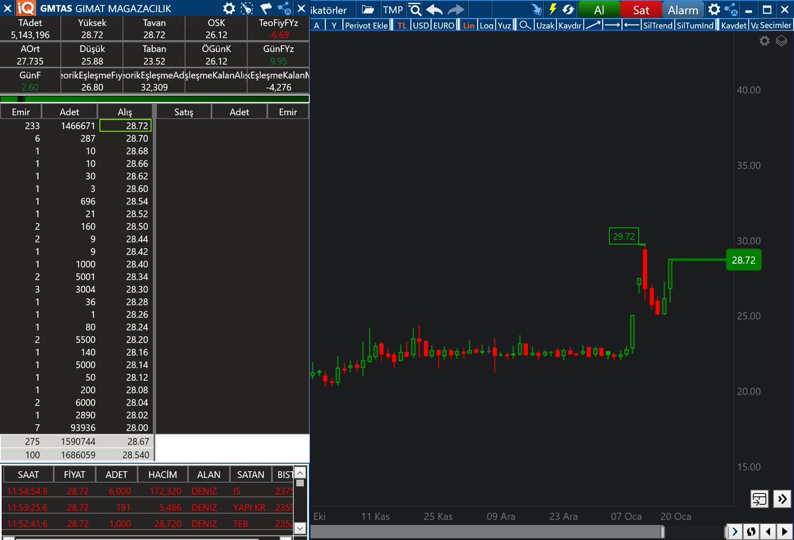This screenshot has height=540, width=794.
Task: Step chart left with arrow
Action: pos(768,531)
